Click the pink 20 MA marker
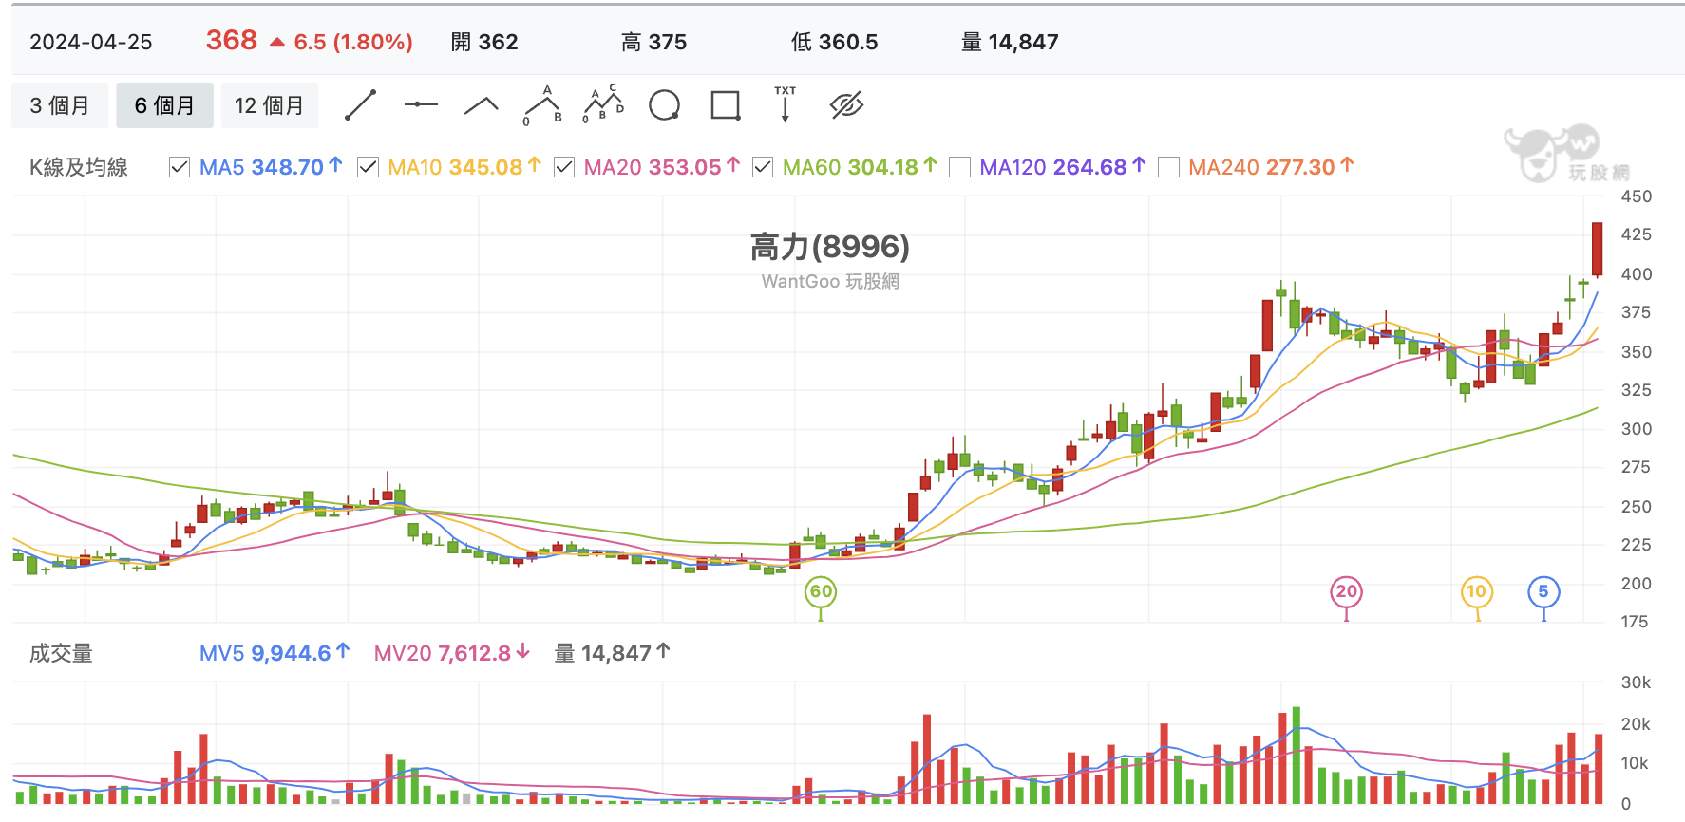 pyautogui.click(x=1346, y=592)
